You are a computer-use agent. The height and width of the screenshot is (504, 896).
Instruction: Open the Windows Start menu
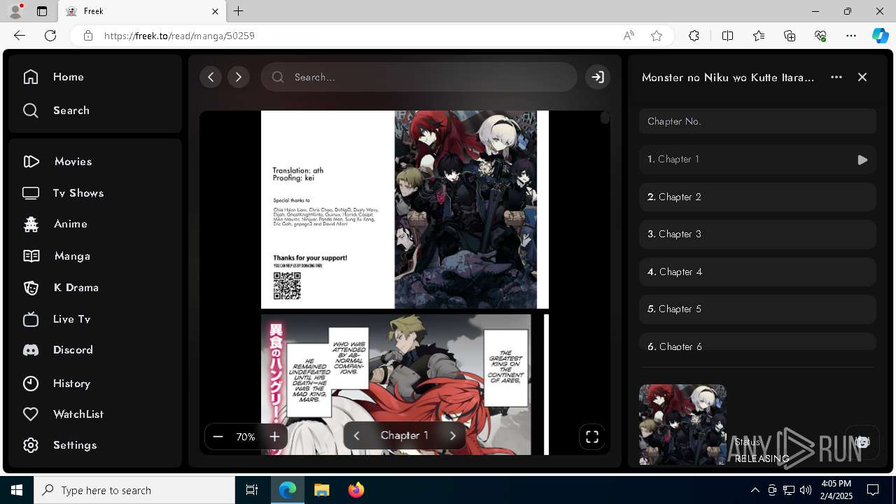[x=17, y=490]
